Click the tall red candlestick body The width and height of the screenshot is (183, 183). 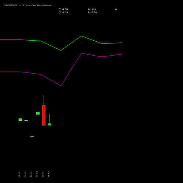[x=44, y=115]
